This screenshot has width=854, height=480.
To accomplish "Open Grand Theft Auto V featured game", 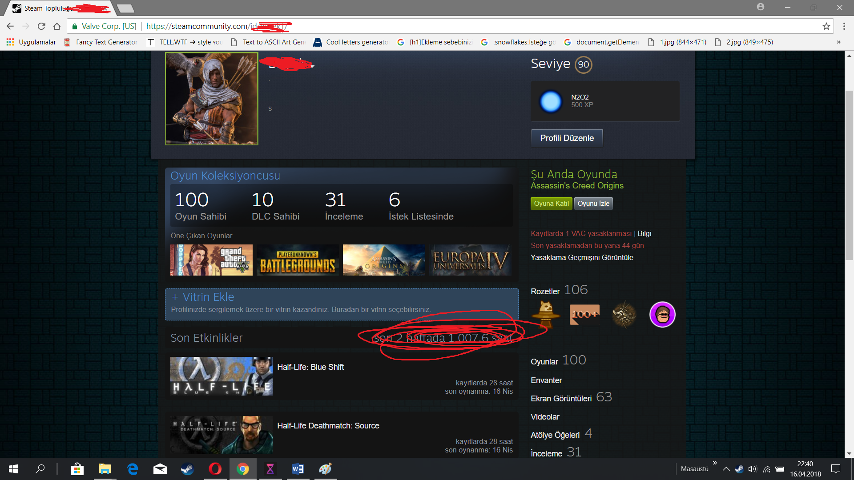I will [211, 260].
